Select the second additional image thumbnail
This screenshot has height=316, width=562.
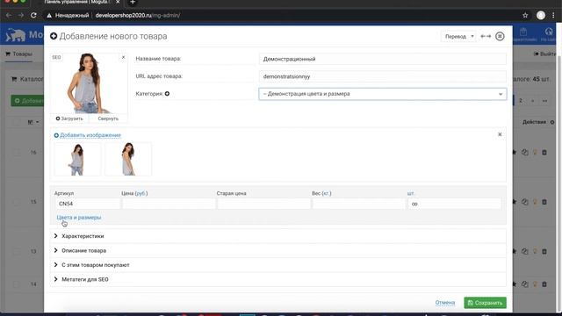click(x=128, y=159)
